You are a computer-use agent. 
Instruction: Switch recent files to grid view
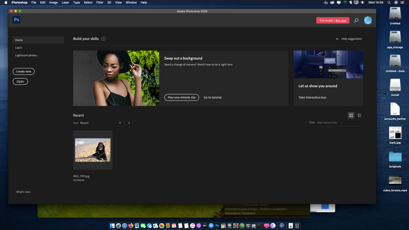(351, 115)
